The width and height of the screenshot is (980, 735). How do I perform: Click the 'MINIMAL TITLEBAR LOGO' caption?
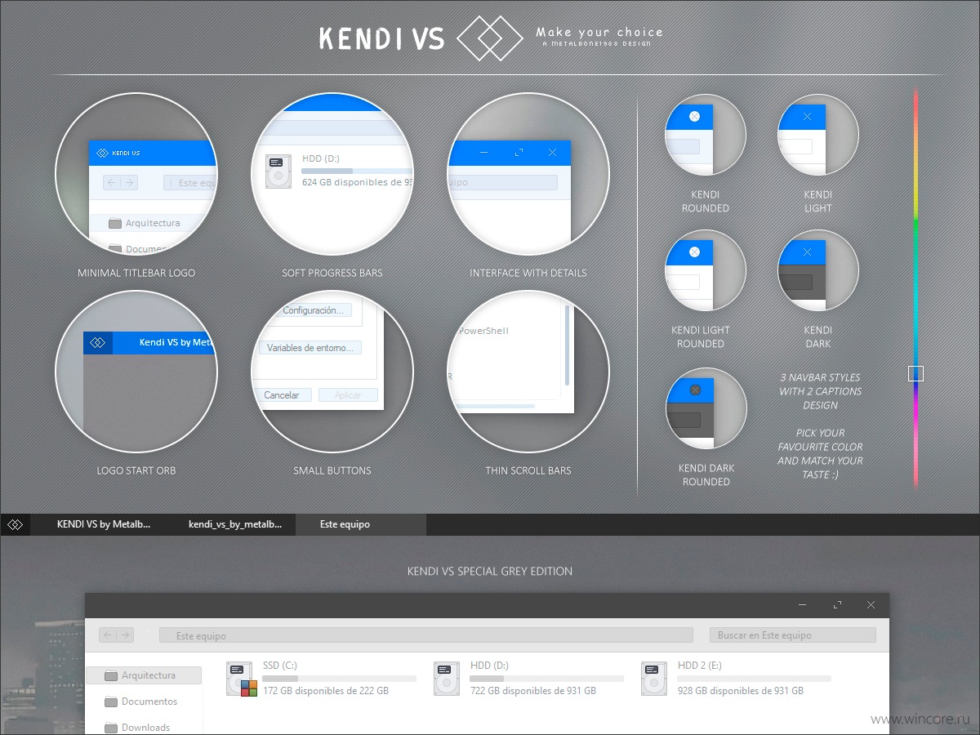coord(136,273)
